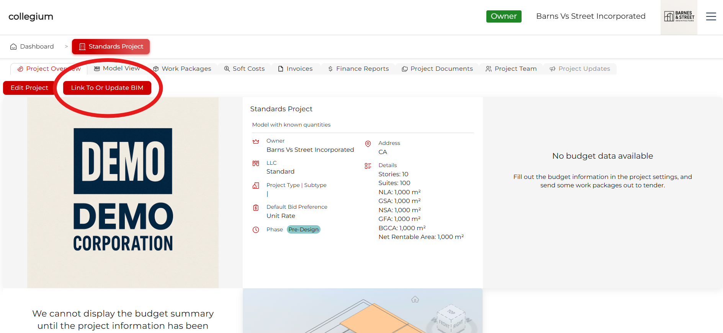The image size is (723, 333).
Task: Click the megaphone icon beside Project Updates
Action: pyautogui.click(x=552, y=69)
